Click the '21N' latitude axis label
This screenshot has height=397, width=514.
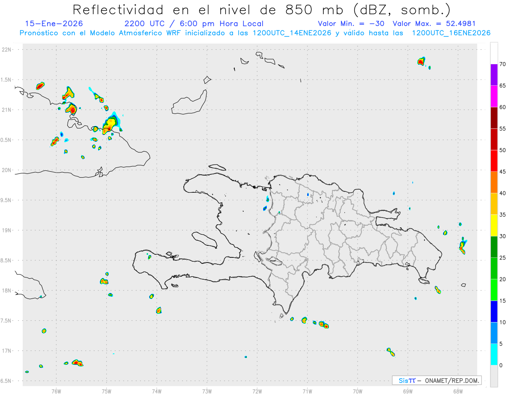click(7, 110)
